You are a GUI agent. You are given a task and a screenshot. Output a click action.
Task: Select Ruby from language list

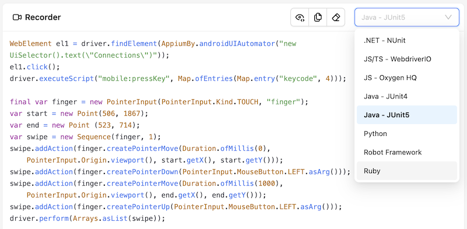coord(407,171)
